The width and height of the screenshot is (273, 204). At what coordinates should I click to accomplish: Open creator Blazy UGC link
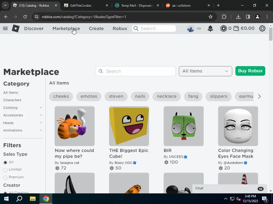point(123,163)
